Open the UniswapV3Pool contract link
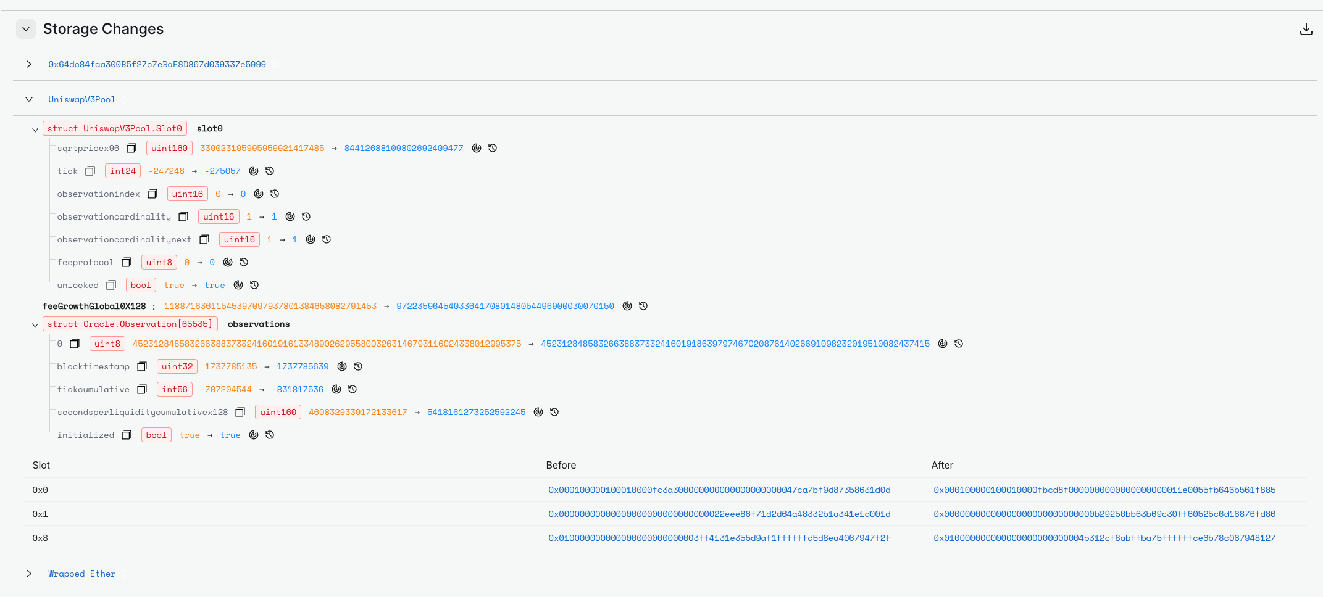 81,99
